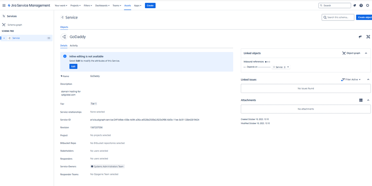Open the Apps dropdown menu

138,6
